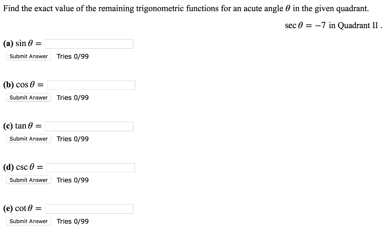
Task: Submit the answer for part (e)
Action: (28, 221)
